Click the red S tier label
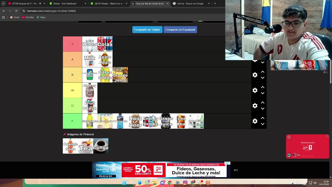Image resolution: width=332 pixels, height=187 pixels. (x=72, y=44)
